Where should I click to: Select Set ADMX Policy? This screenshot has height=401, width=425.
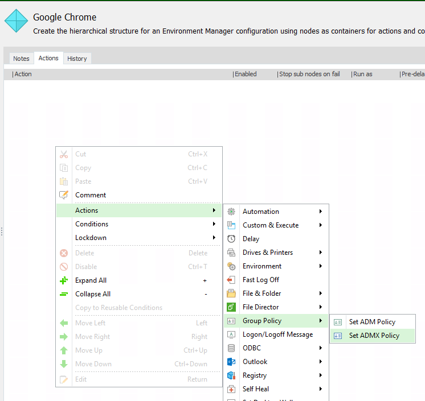point(374,336)
